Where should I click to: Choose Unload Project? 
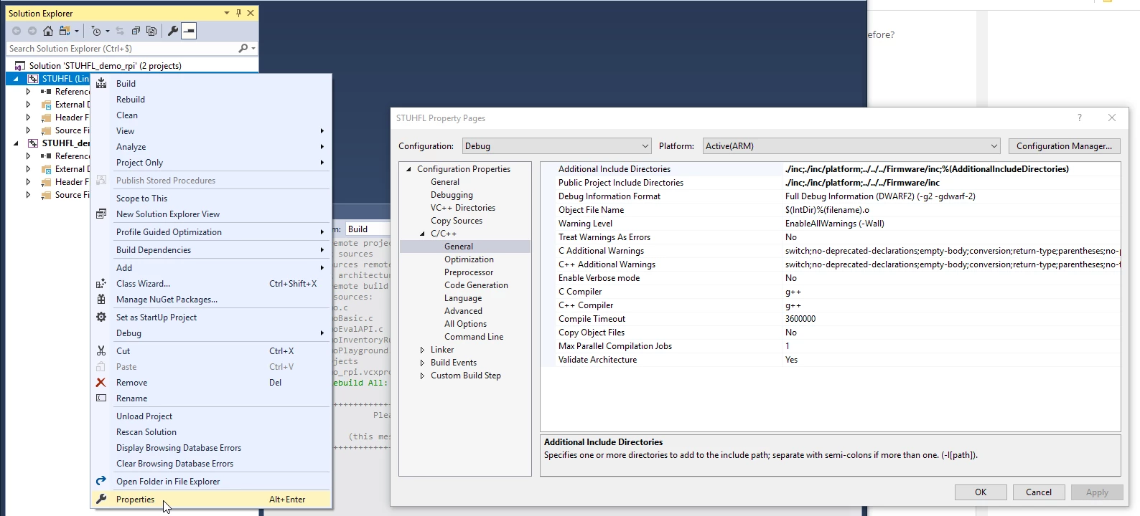tap(211, 416)
